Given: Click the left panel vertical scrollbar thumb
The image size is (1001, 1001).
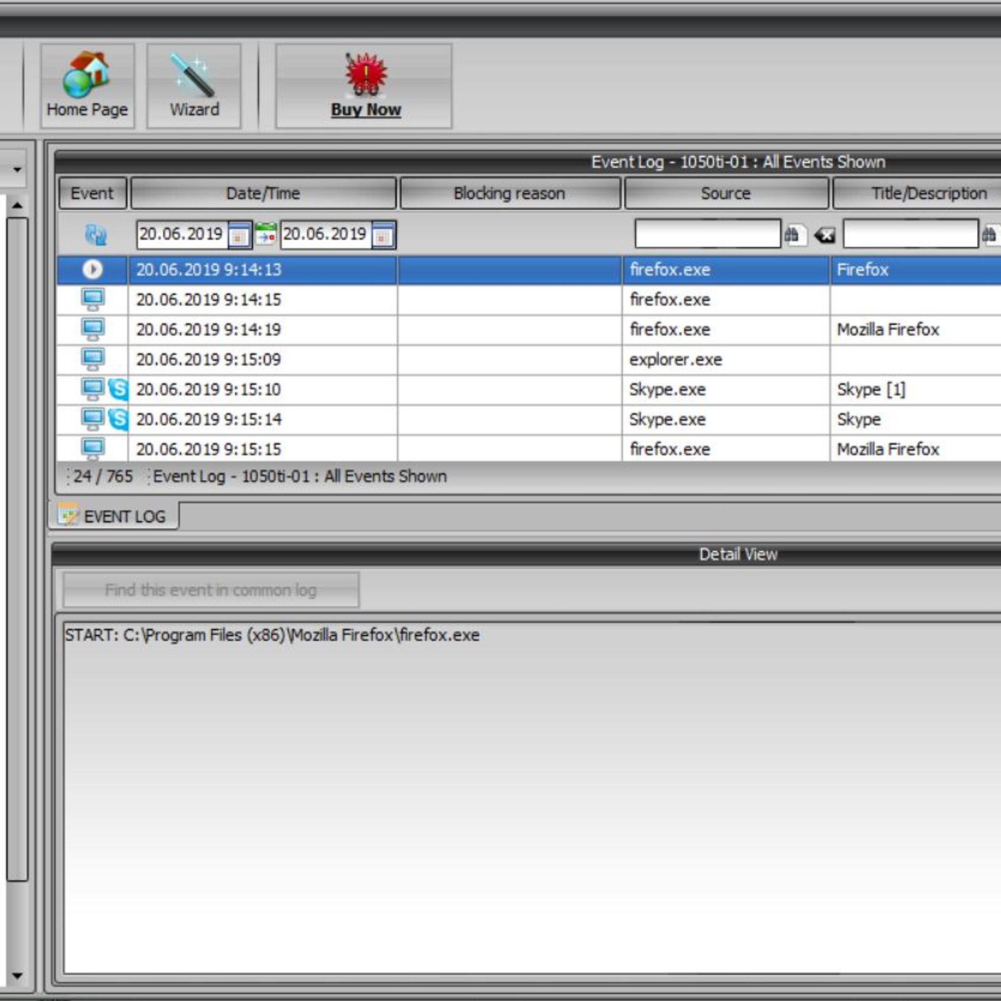Looking at the screenshot, I should (17, 549).
